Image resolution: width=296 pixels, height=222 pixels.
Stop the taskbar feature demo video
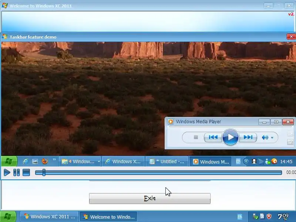26,172
